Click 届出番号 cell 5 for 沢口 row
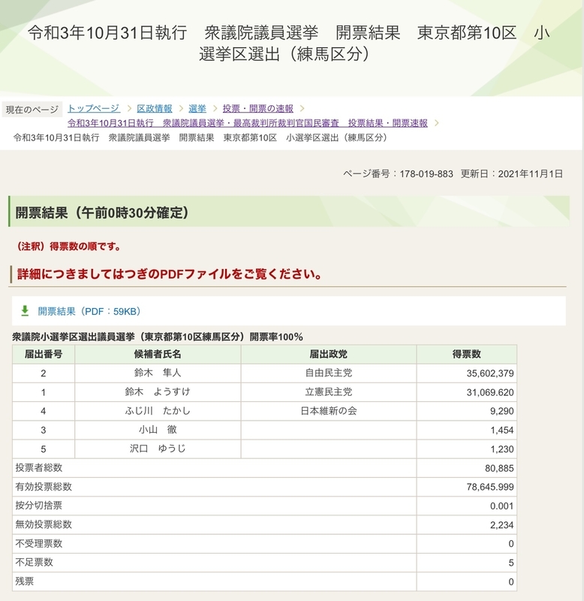Image resolution: width=584 pixels, height=601 pixels. coord(44,449)
